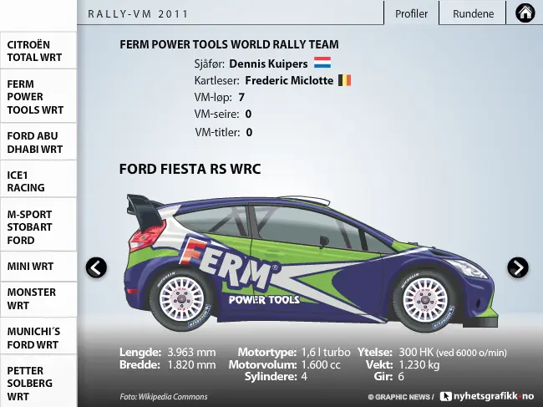Image resolution: width=543 pixels, height=407 pixels.
Task: Show the next car with right arrow
Action: [518, 267]
